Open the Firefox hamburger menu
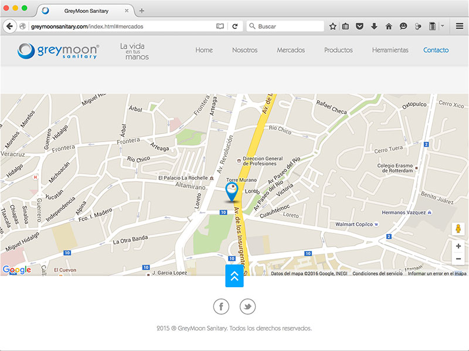Image resolution: width=469 pixels, height=351 pixels. [460, 26]
